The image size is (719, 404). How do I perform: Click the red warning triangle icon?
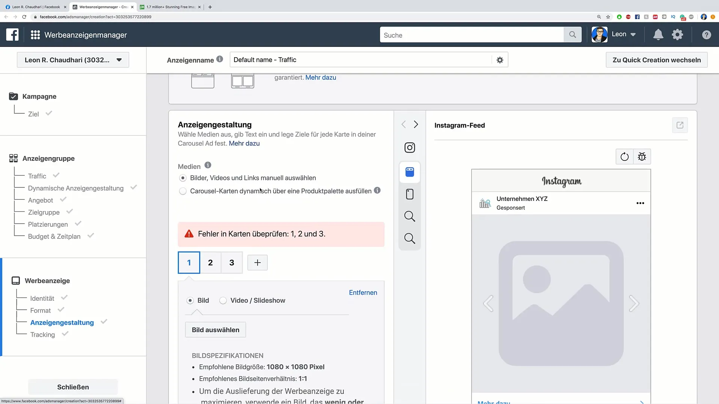click(x=189, y=234)
